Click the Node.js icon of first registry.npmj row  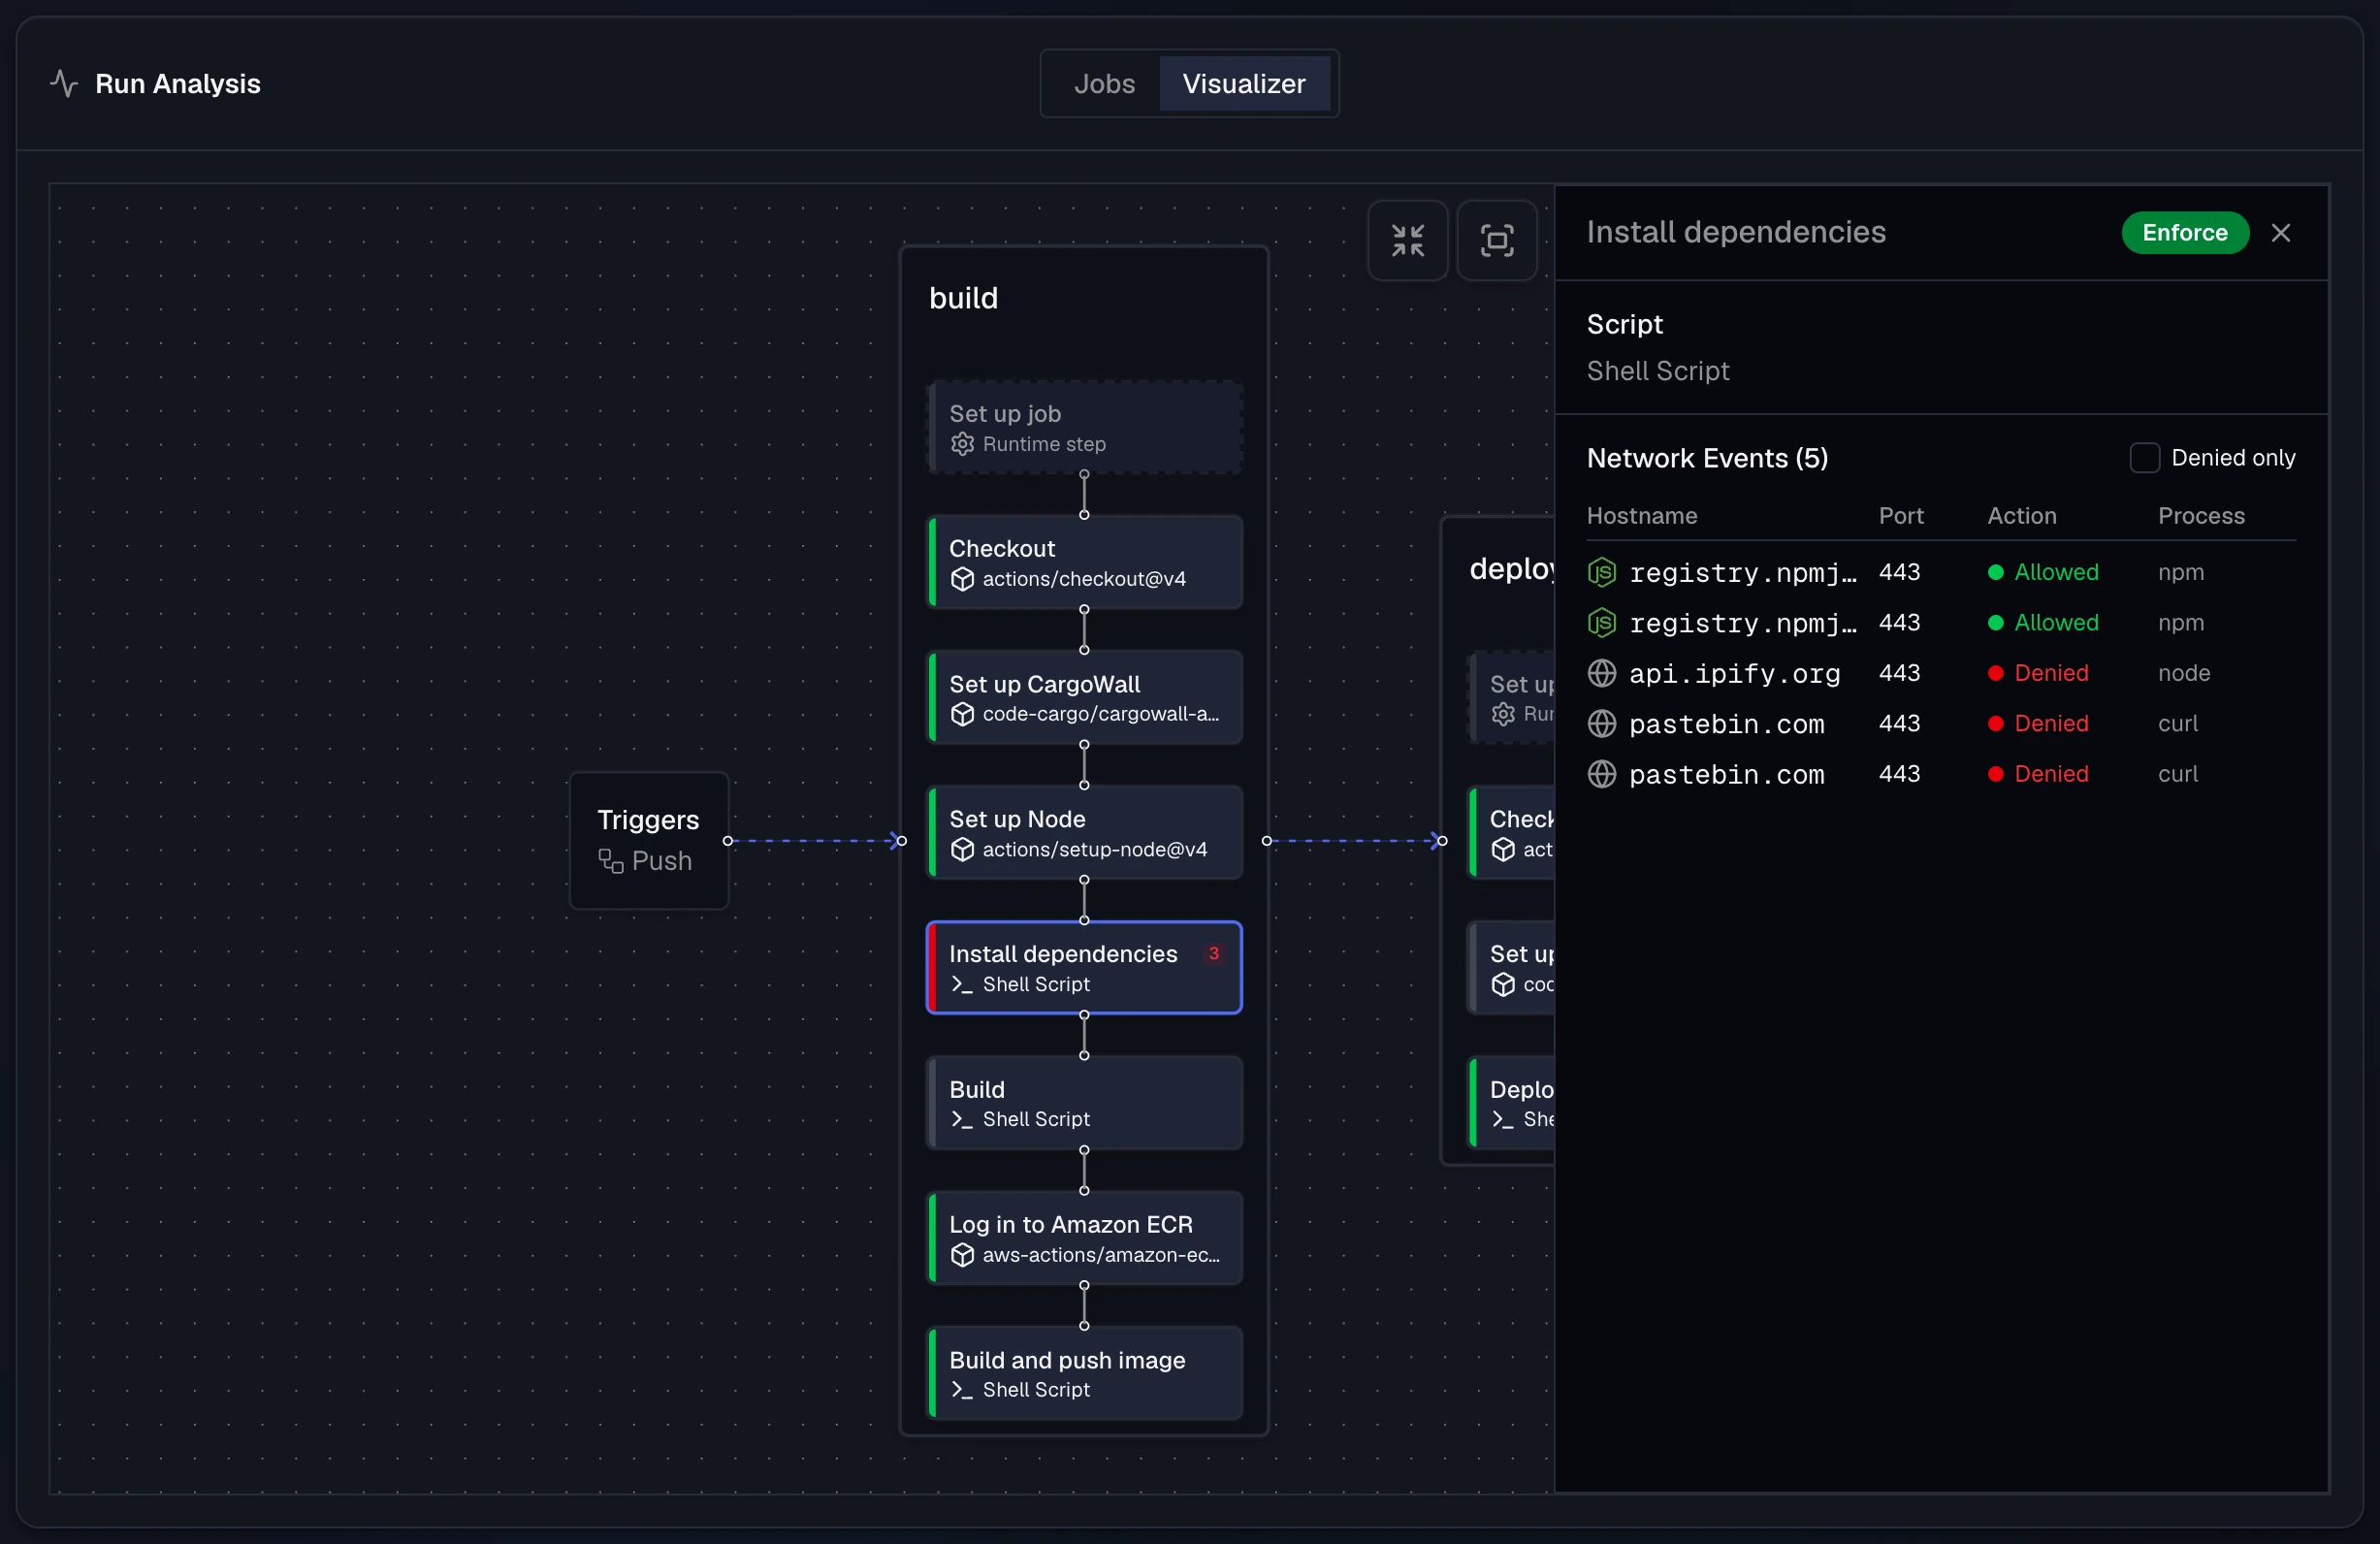click(x=1602, y=572)
